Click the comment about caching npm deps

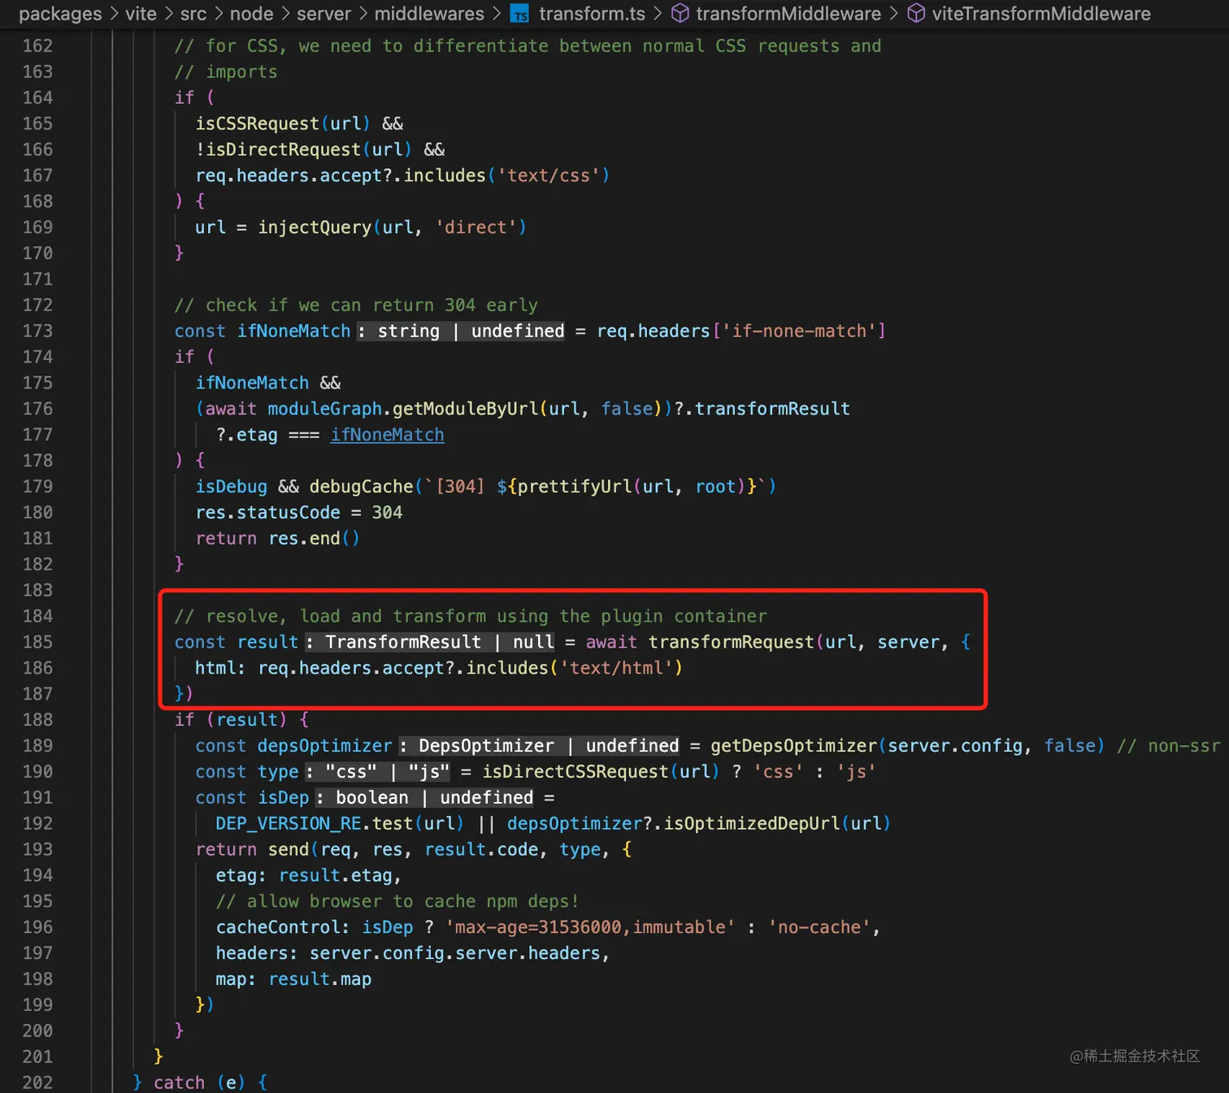(397, 901)
